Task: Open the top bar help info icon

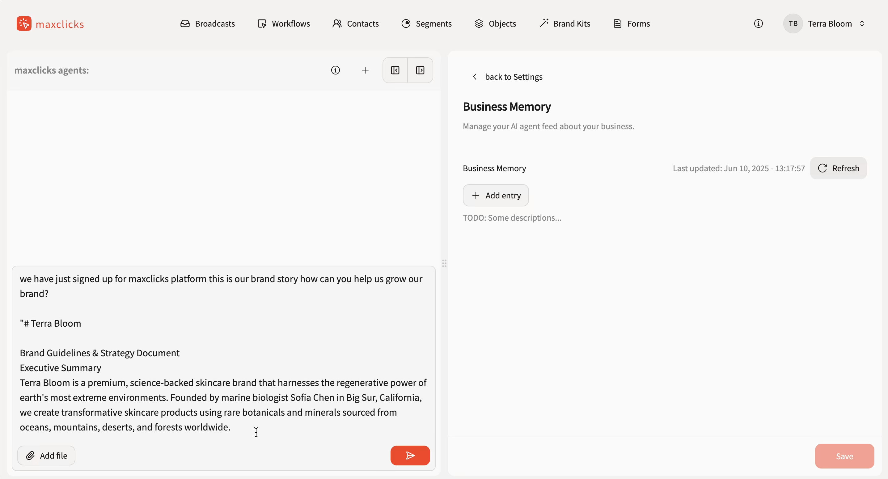Action: pyautogui.click(x=758, y=23)
